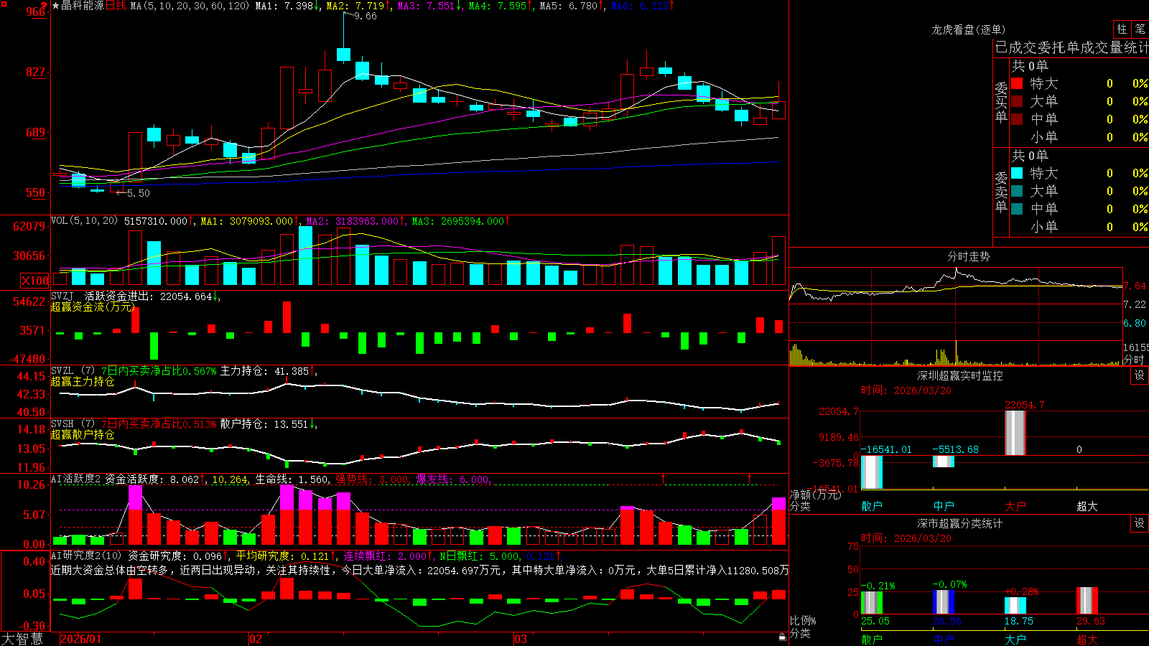Screen dimensions: 1149x646
Task: Click the 柱 bar-view button
Action: click(1122, 29)
